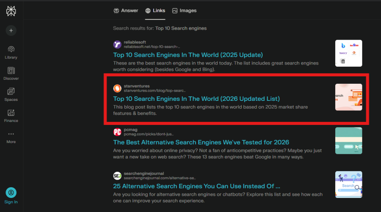This screenshot has height=212, width=381.
Task: Click the Sign In profile icon
Action: [x=11, y=193]
